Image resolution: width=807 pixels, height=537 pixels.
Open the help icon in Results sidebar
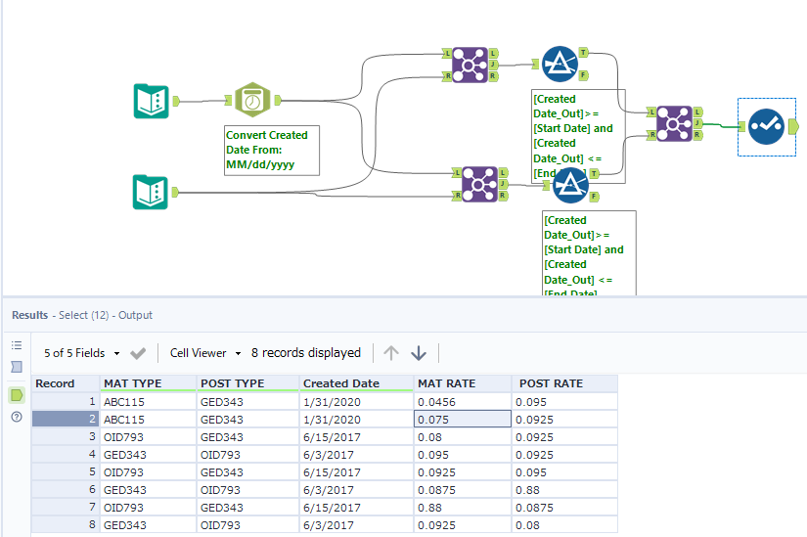(x=17, y=417)
